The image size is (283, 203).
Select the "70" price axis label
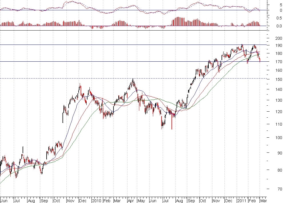280,189
